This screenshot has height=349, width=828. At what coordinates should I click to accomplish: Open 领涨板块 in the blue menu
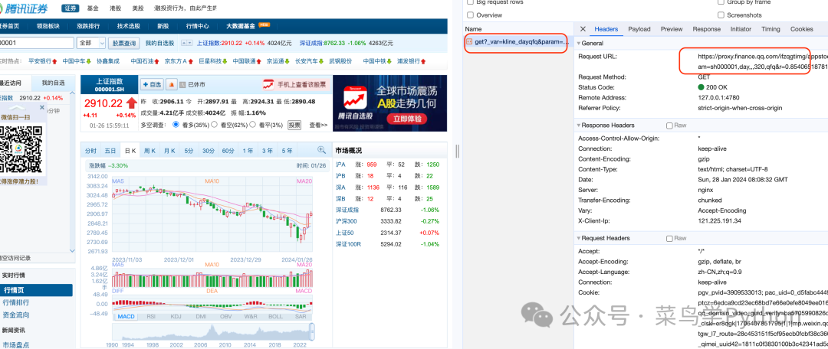pos(48,26)
